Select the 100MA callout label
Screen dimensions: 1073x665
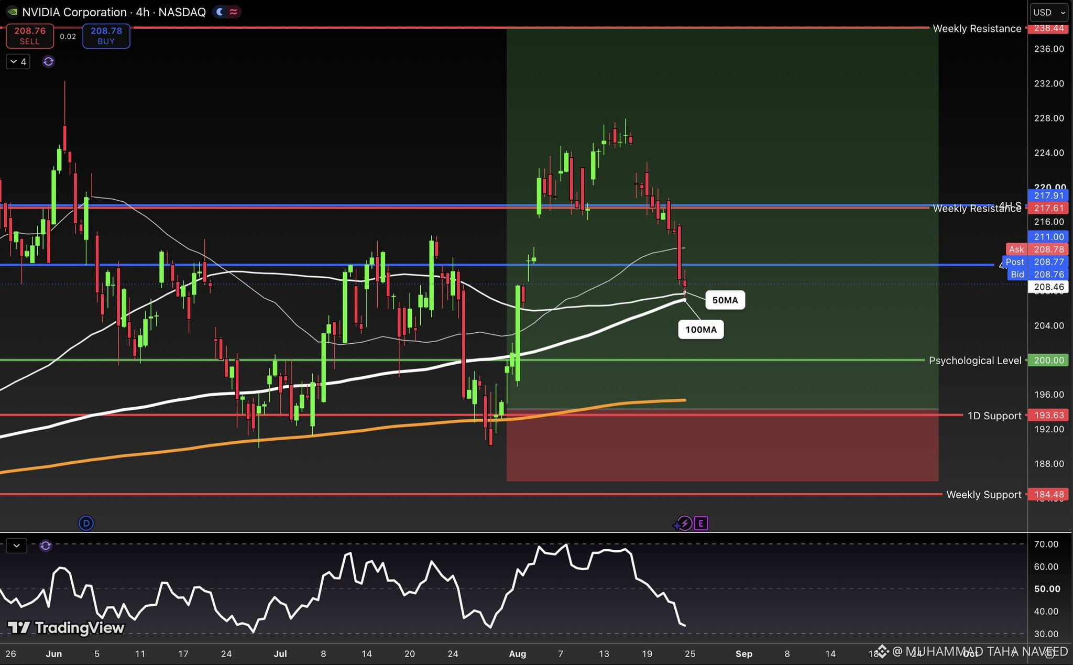[x=701, y=330]
